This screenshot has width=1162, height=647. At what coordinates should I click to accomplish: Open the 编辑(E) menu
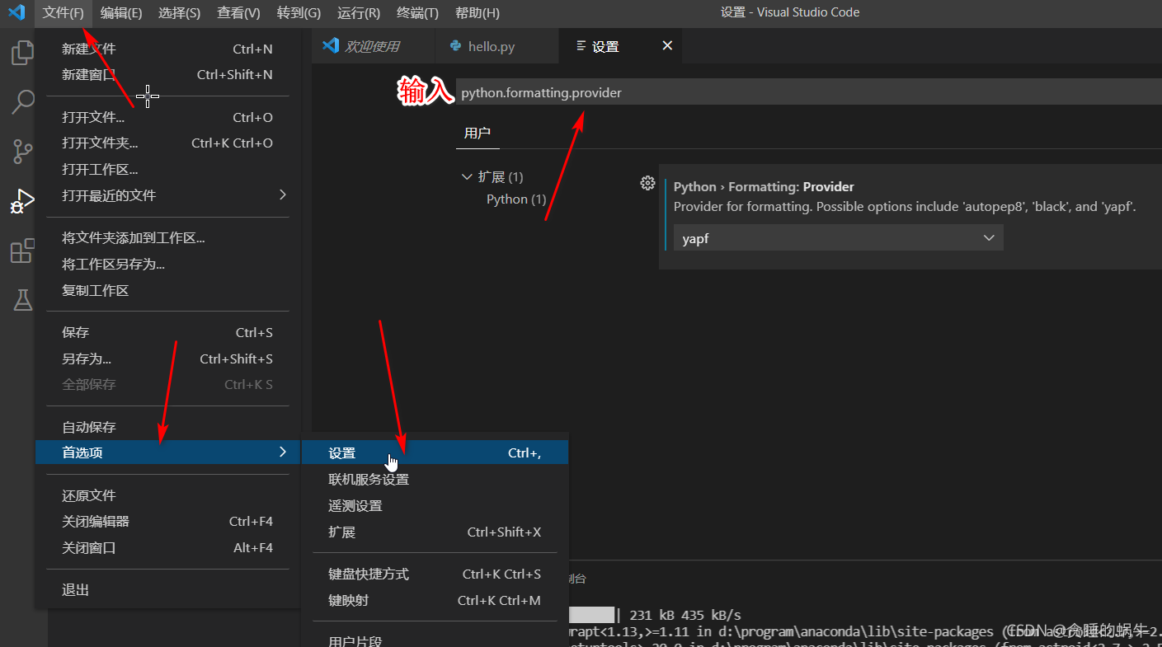(121, 12)
